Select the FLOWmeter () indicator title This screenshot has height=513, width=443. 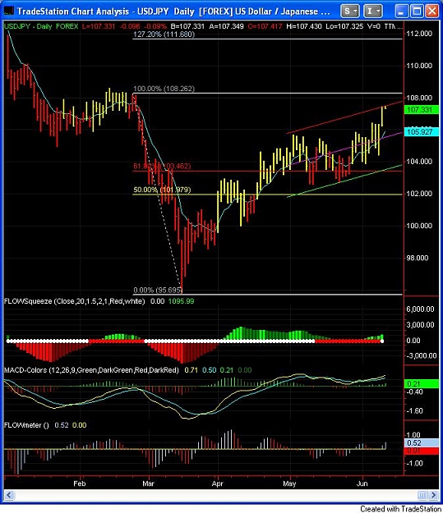pos(26,425)
